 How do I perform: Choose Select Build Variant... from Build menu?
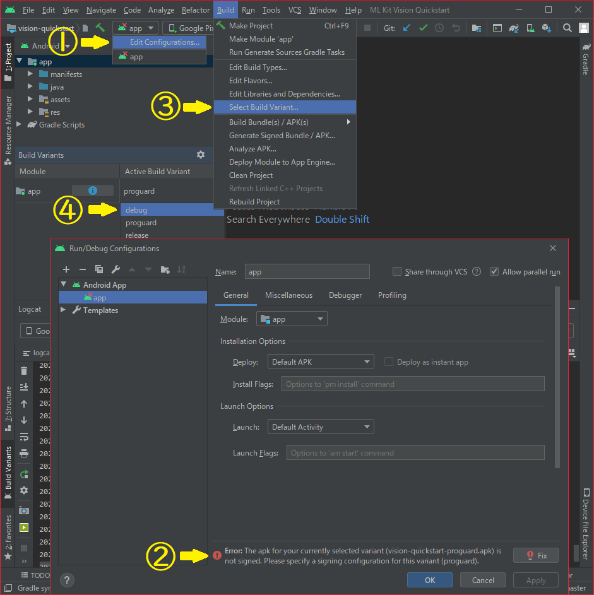[285, 107]
